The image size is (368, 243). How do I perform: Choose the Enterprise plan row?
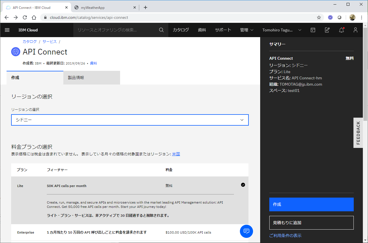[130, 232]
